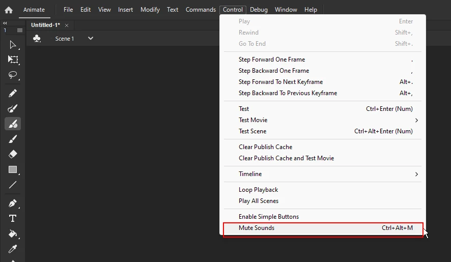Image resolution: width=451 pixels, height=262 pixels.
Task: Open the Scene 1 dropdown chevron
Action: 90,38
